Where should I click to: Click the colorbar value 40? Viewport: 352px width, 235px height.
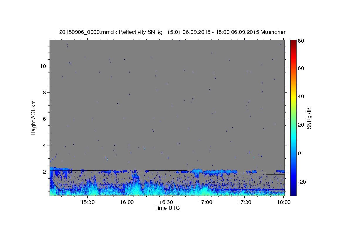[302, 96]
